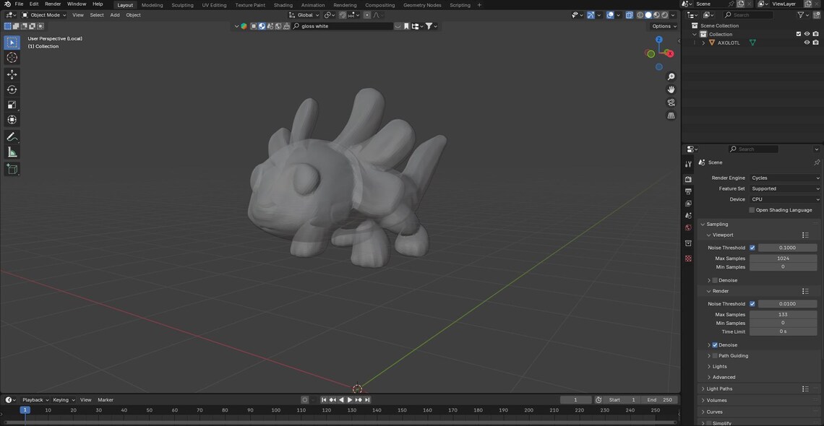Viewport: 824px width, 426px height.
Task: Select the Measure tool
Action: [12, 152]
